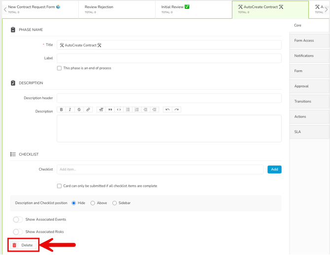Open the Notifications settings tab
The image size is (330, 255).
click(304, 56)
